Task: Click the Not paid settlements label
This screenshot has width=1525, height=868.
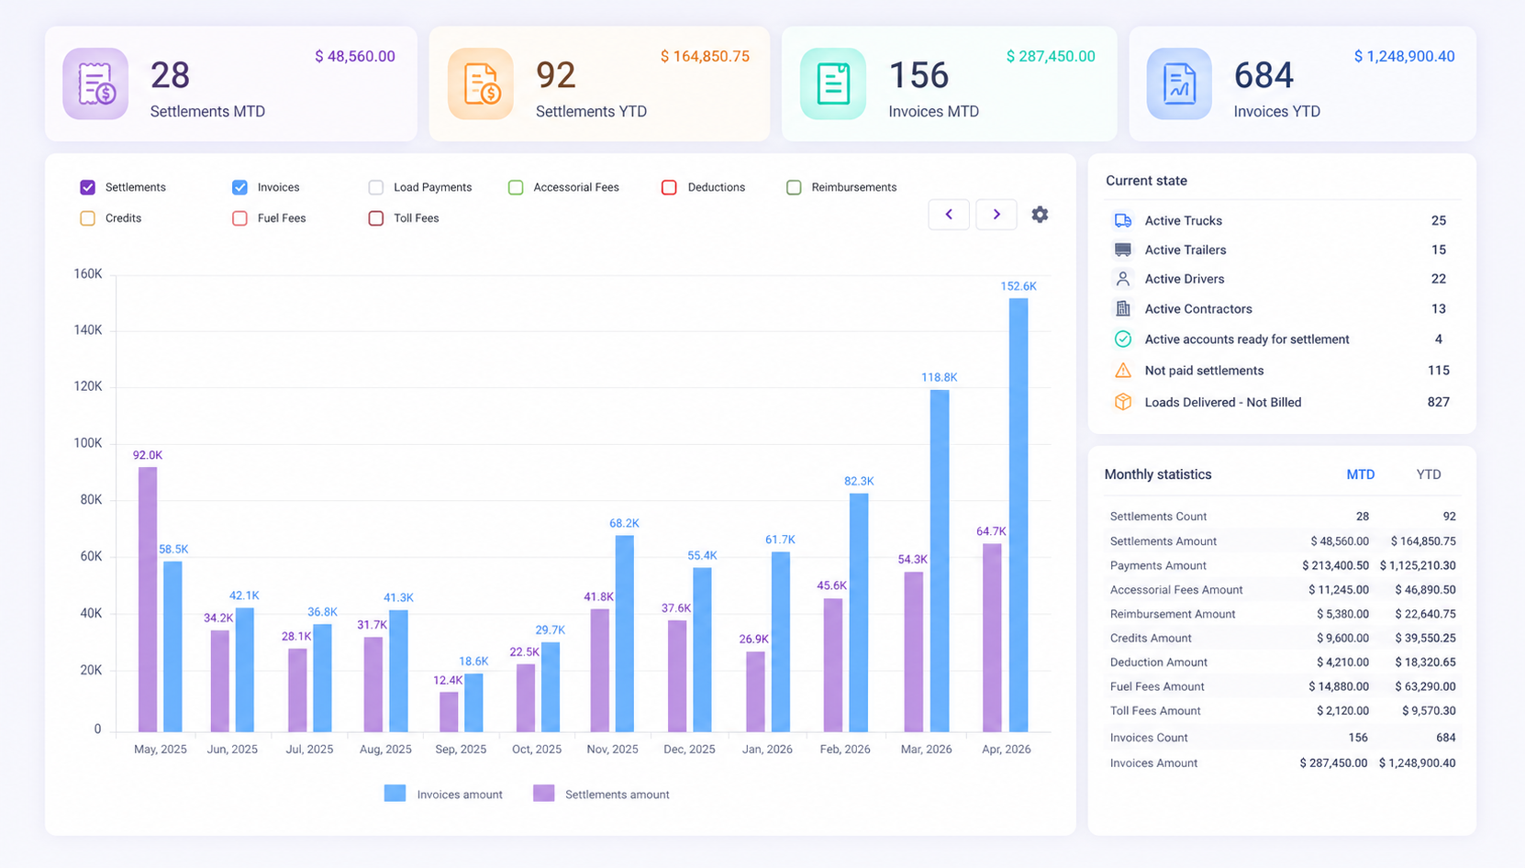Action: coord(1204,371)
